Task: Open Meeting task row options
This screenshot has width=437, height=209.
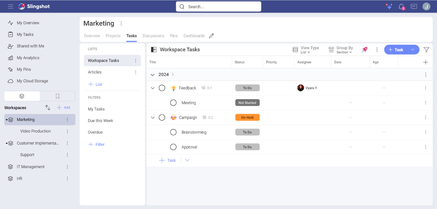Action: click(x=426, y=103)
